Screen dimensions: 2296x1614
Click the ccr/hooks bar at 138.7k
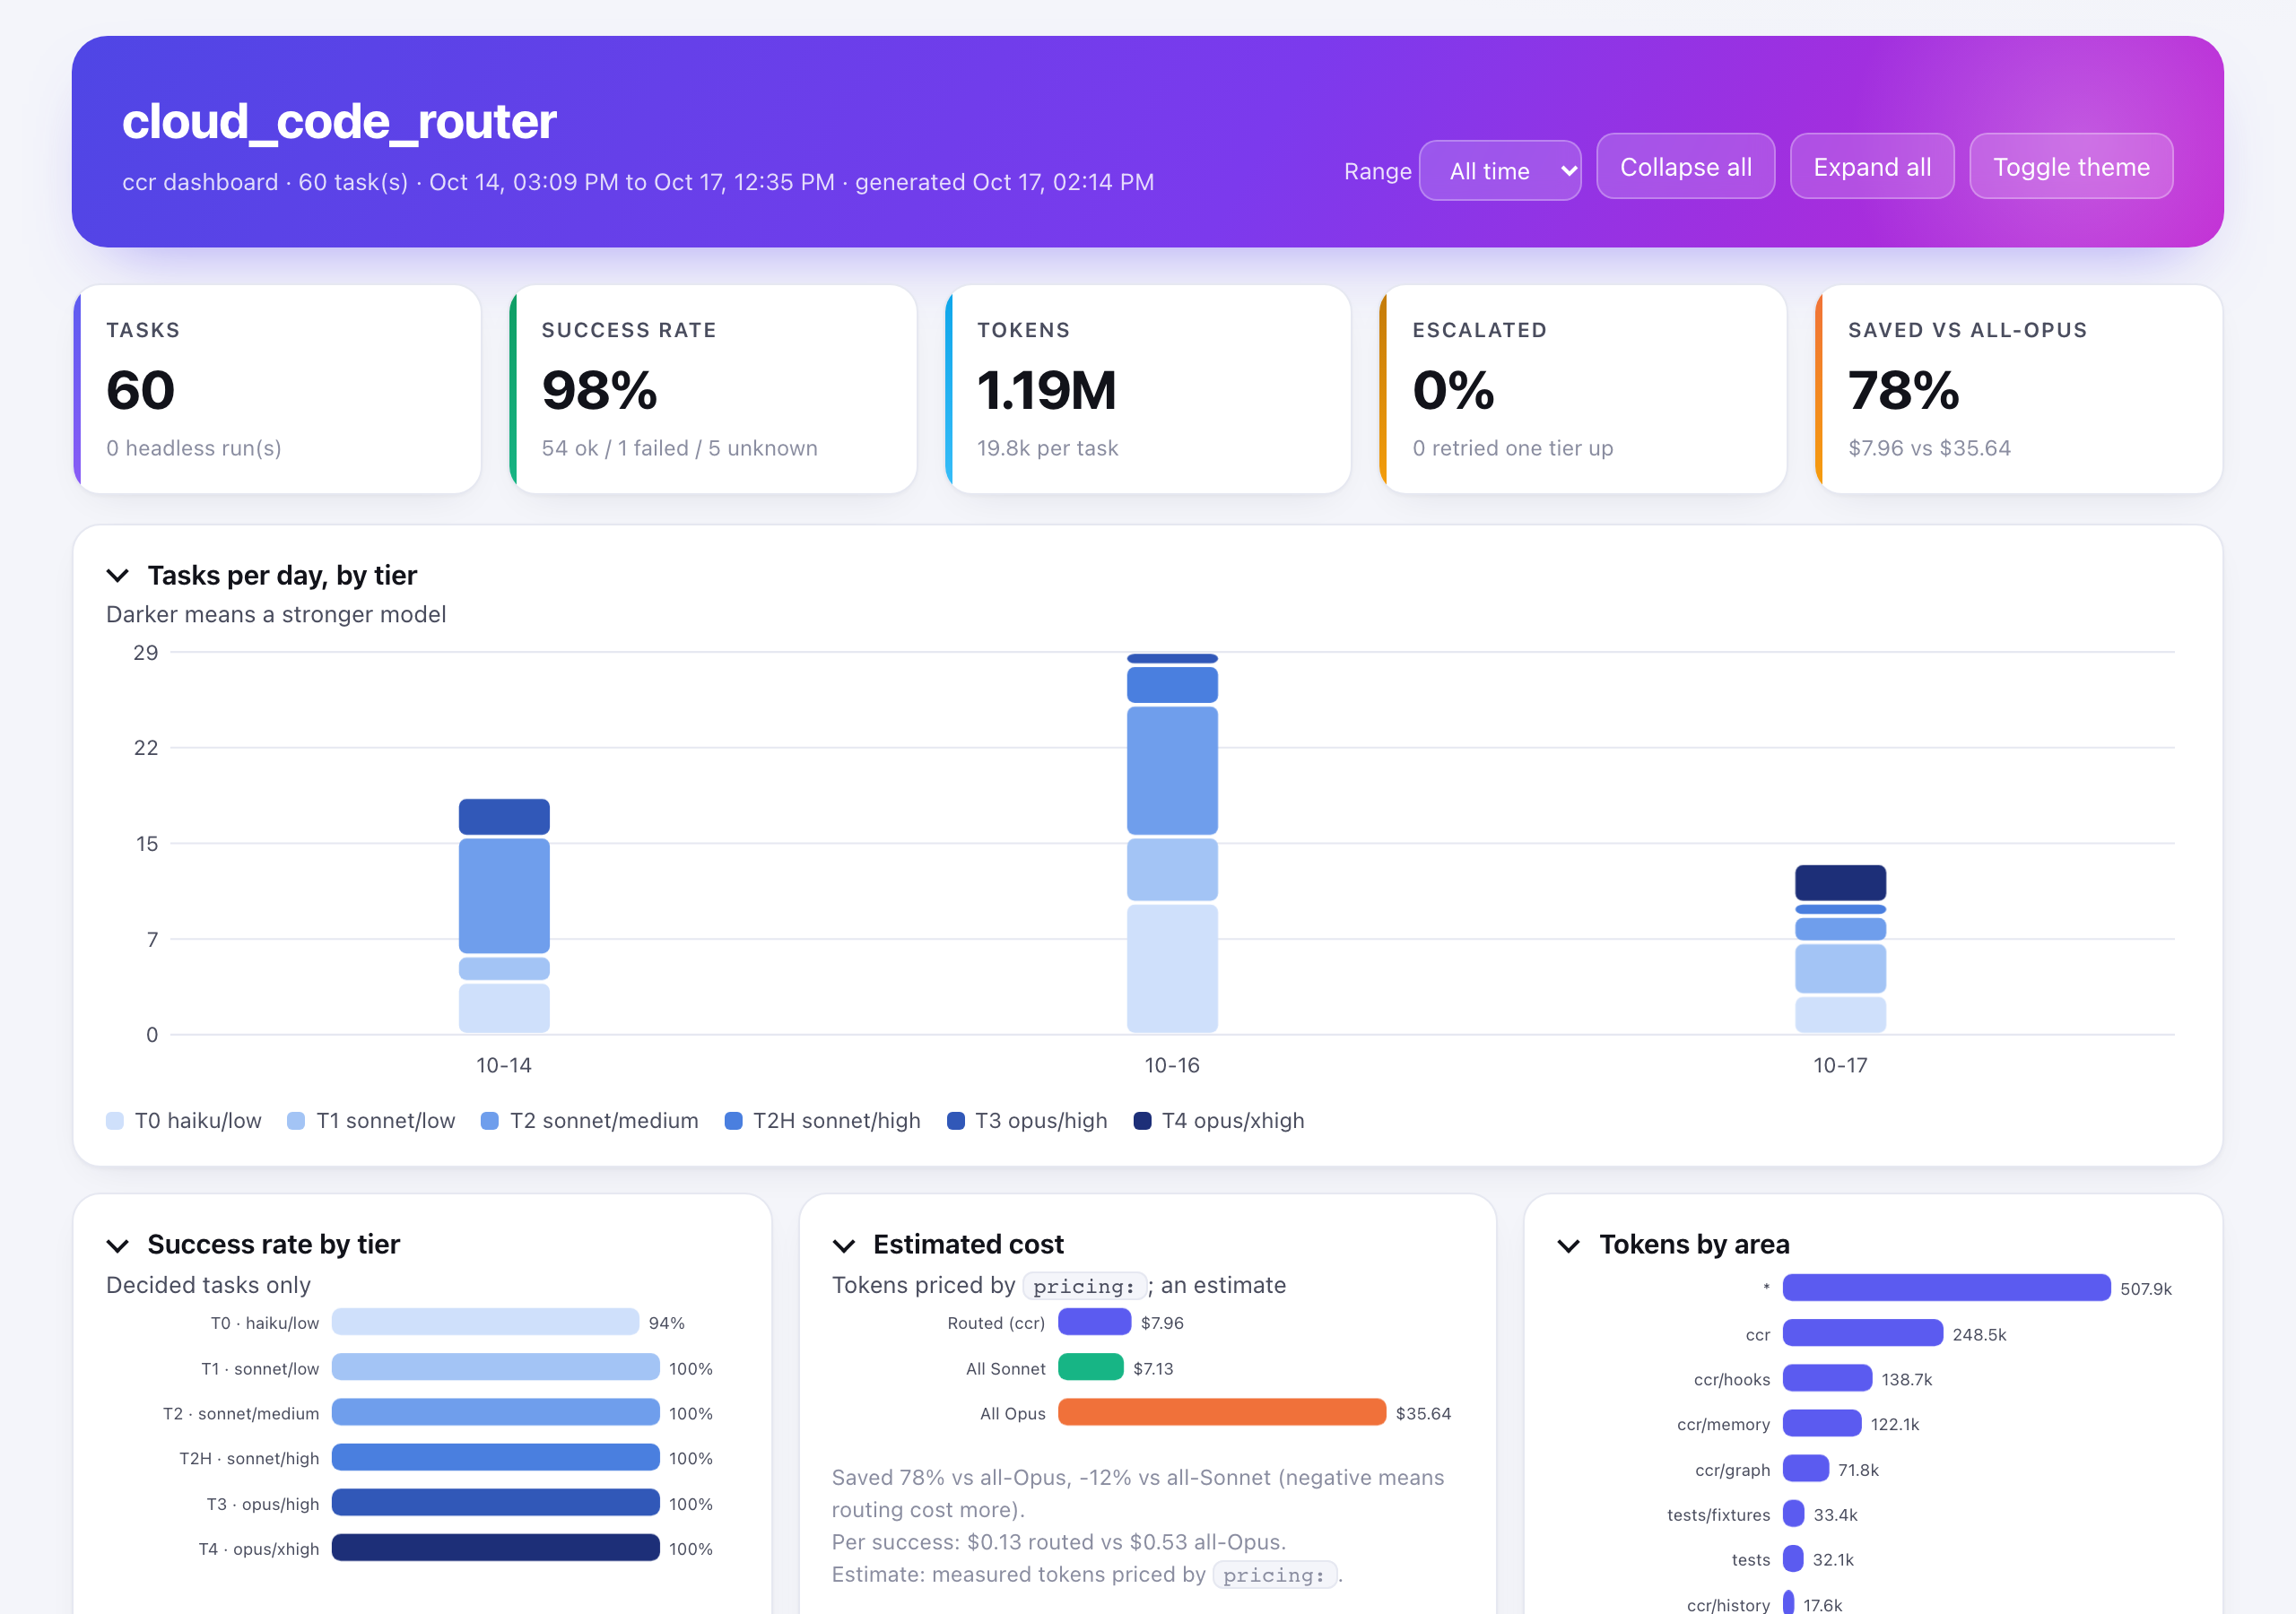[x=1827, y=1378]
